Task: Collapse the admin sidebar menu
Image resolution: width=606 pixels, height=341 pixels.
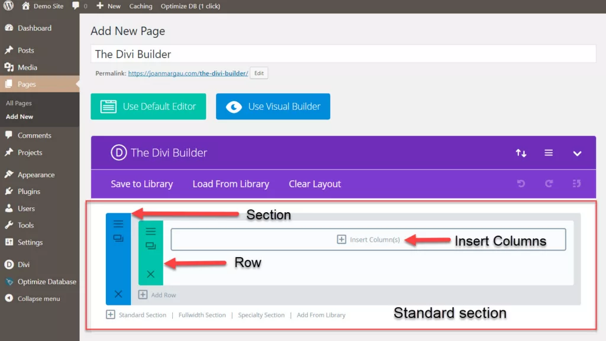Action: 38,298
